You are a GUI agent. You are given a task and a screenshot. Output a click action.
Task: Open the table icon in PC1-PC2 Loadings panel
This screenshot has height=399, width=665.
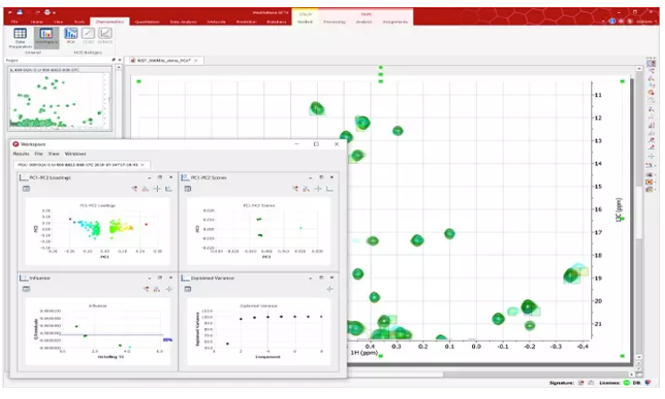click(x=26, y=187)
